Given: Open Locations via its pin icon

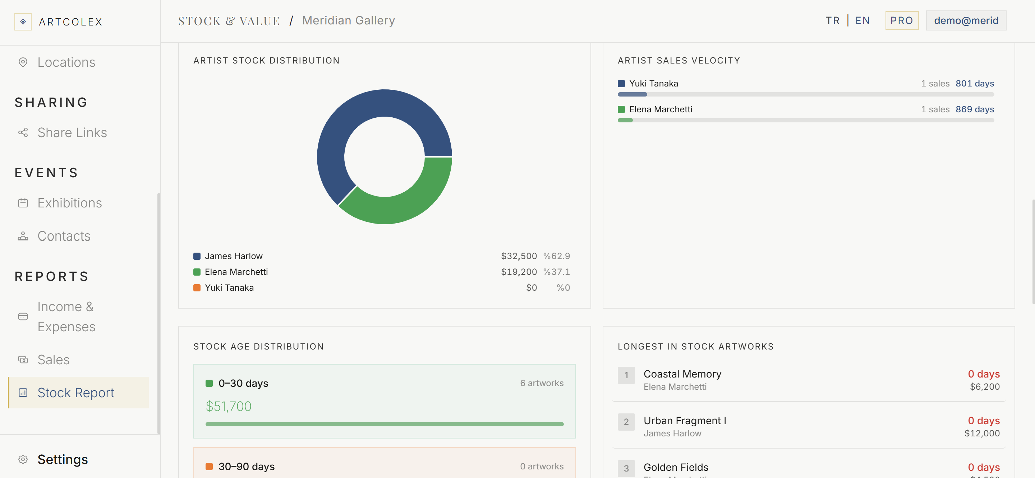Looking at the screenshot, I should (x=23, y=62).
